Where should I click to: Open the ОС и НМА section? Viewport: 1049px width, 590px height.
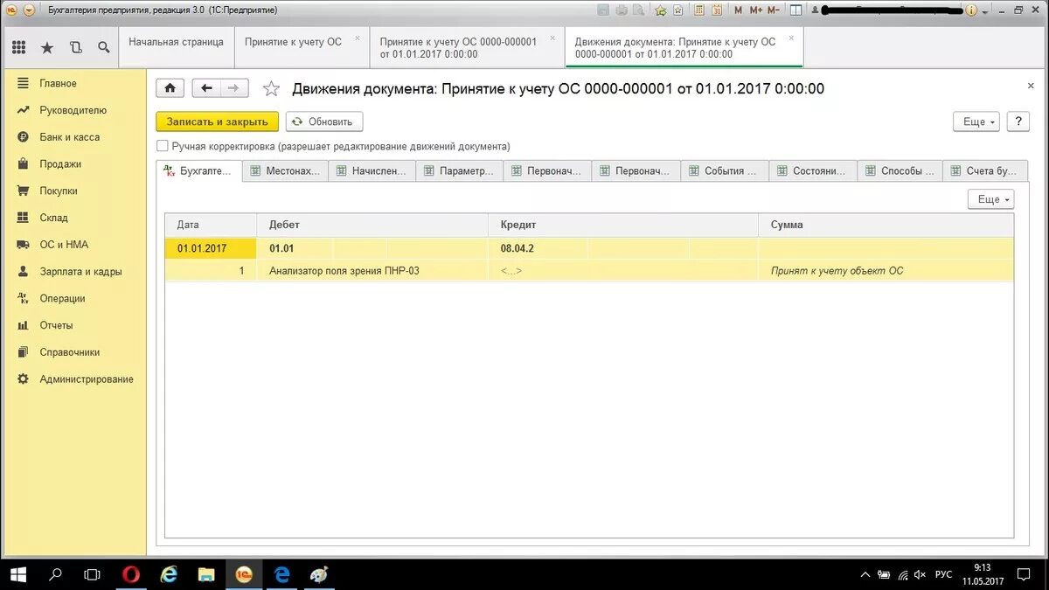[64, 245]
